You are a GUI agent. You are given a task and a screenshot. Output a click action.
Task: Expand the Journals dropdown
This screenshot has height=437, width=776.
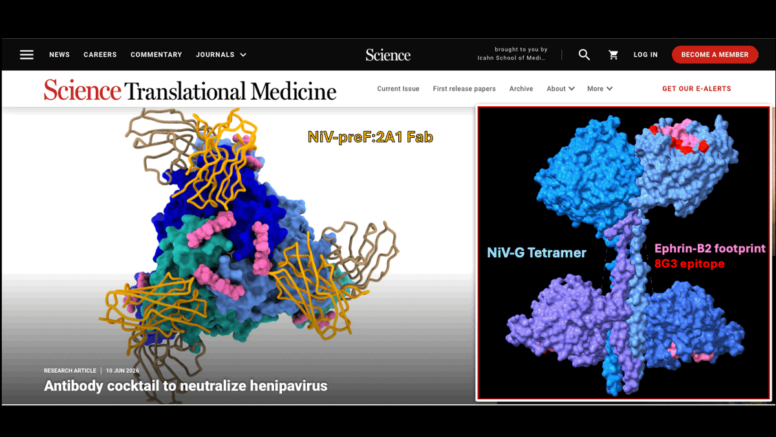click(221, 55)
